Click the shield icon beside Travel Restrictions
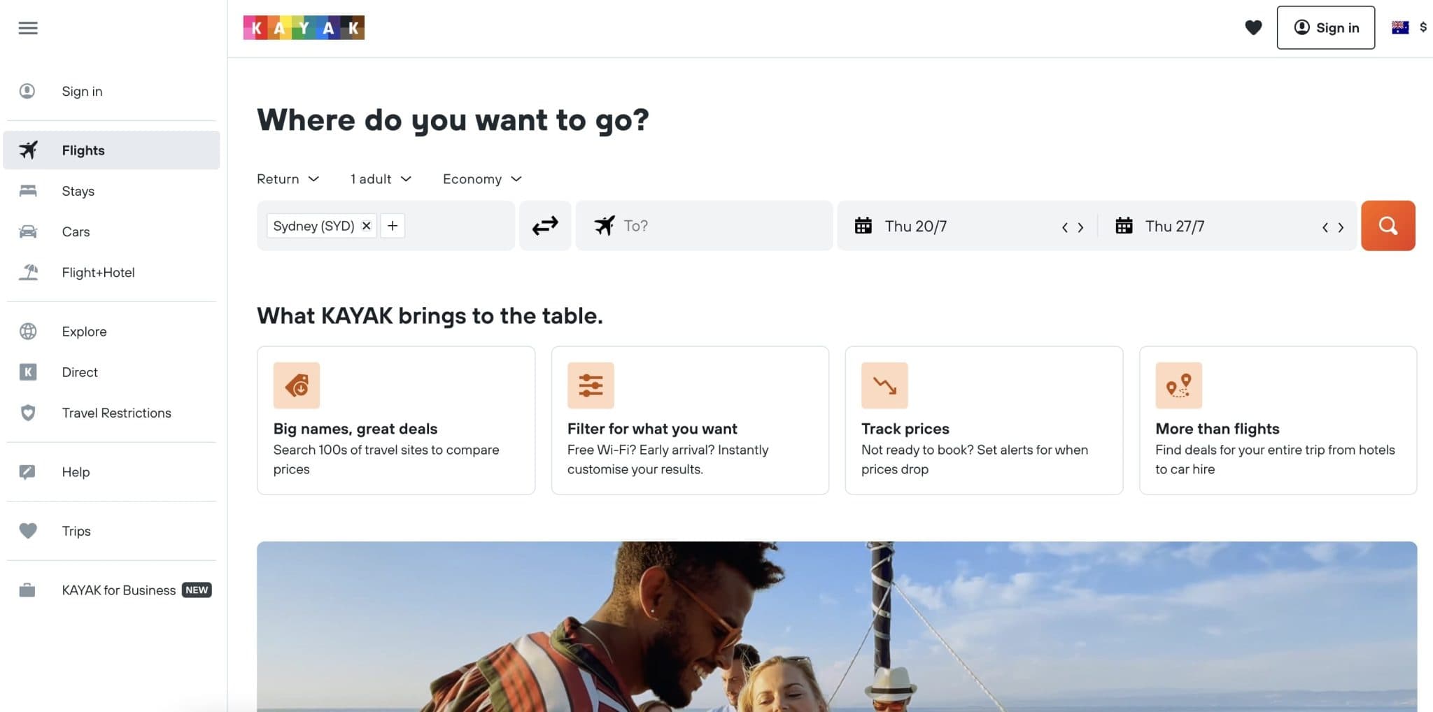Viewport: 1433px width, 712px height. click(28, 413)
